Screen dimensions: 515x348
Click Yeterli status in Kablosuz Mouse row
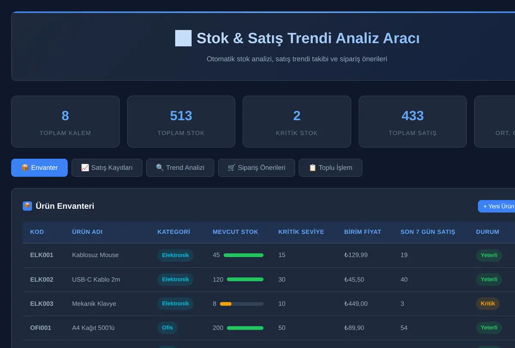[x=489, y=255]
